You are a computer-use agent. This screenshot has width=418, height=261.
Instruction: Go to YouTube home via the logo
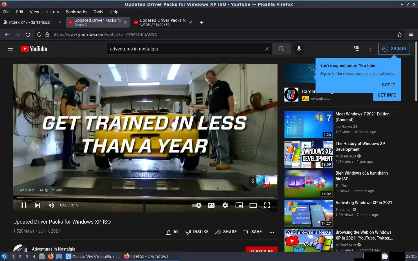coord(34,49)
